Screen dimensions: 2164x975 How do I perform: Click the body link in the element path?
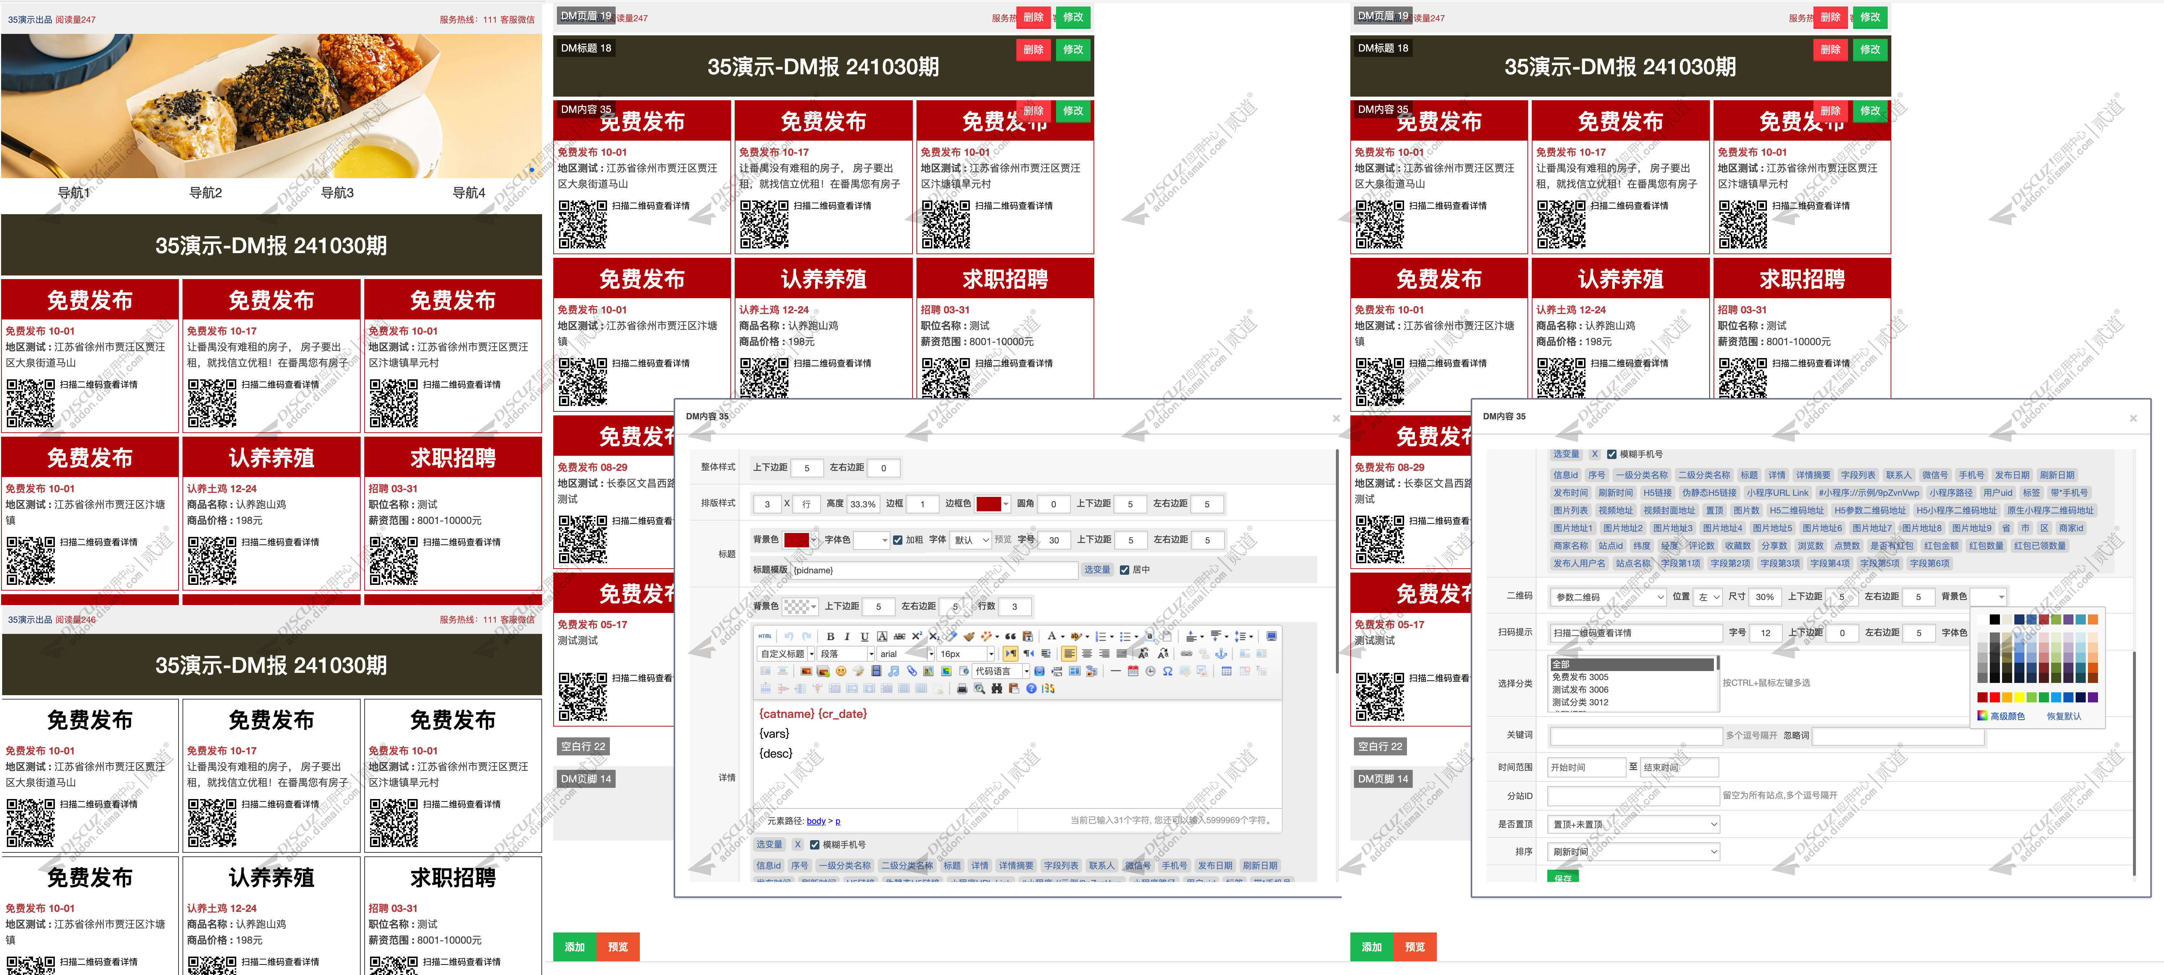click(x=816, y=821)
